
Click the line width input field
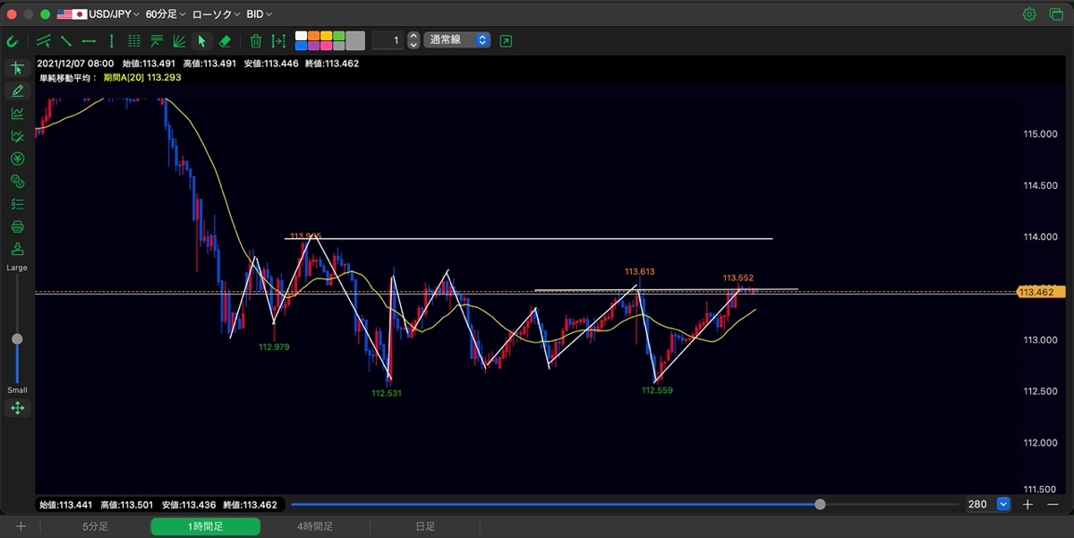coord(388,40)
